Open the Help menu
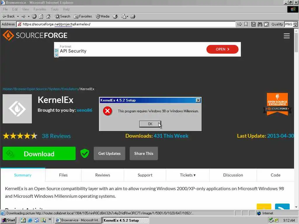299x224 pixels. pos(66,9)
